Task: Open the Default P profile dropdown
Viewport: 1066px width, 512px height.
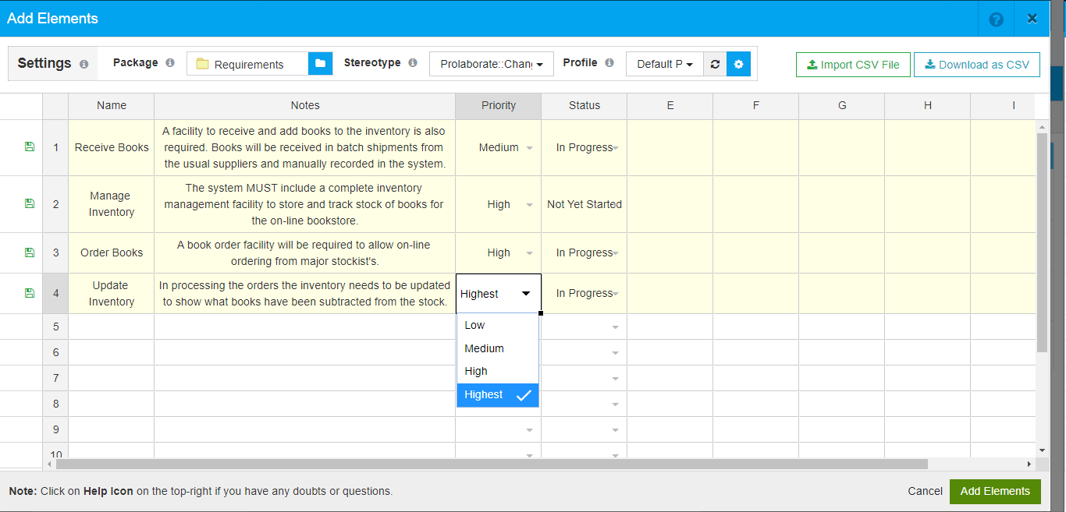Action: 664,64
